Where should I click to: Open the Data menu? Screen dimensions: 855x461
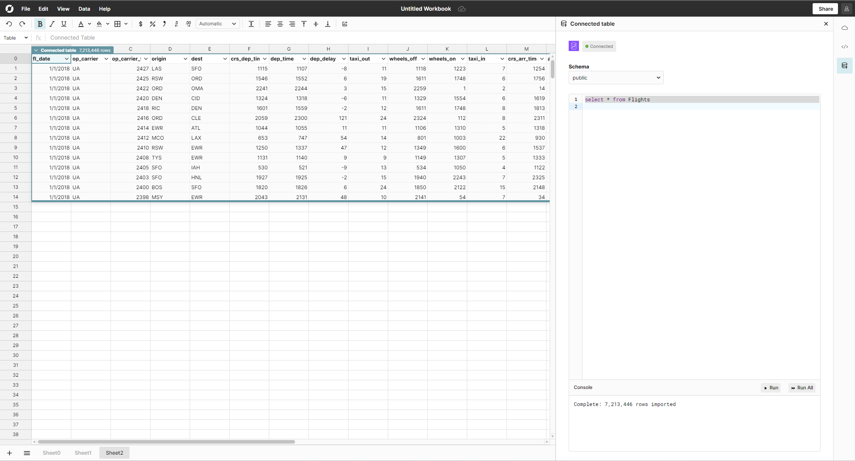84,9
